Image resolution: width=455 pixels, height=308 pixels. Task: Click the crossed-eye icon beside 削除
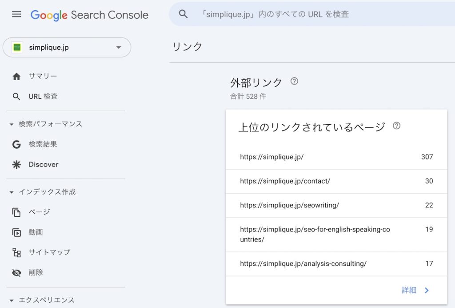pyautogui.click(x=16, y=273)
